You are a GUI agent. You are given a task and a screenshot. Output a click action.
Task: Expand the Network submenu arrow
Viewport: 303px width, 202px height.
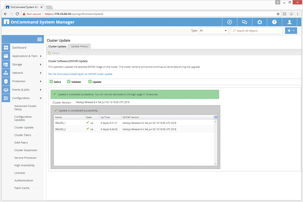coord(41,73)
